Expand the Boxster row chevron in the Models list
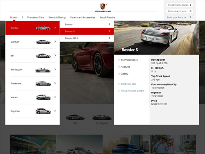Screen dimensions: 205x154 55,28
